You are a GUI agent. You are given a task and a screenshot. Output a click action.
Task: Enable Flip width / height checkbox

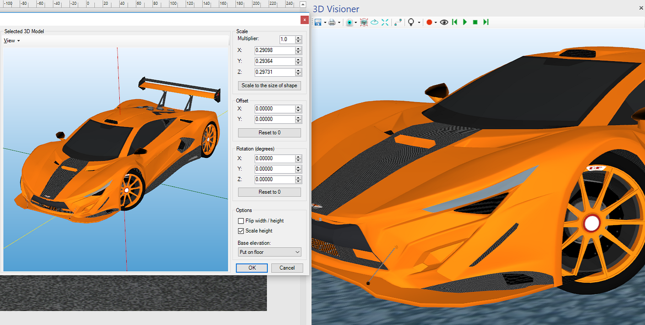coord(241,221)
